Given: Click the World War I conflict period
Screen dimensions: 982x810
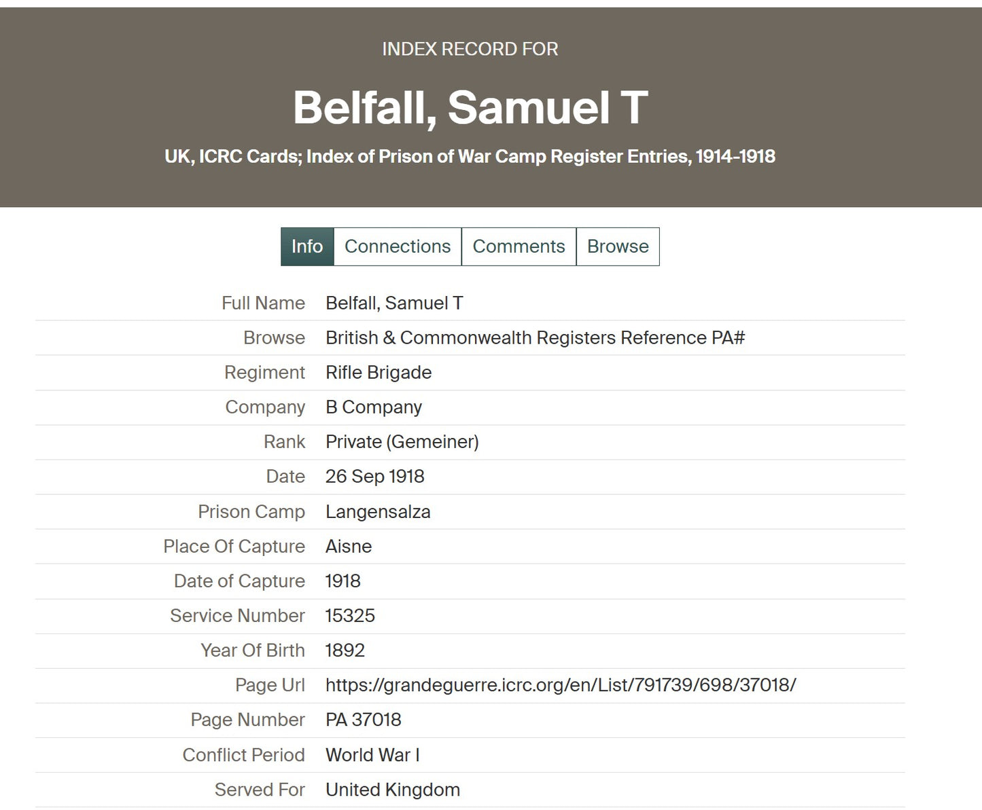Looking at the screenshot, I should [x=372, y=755].
